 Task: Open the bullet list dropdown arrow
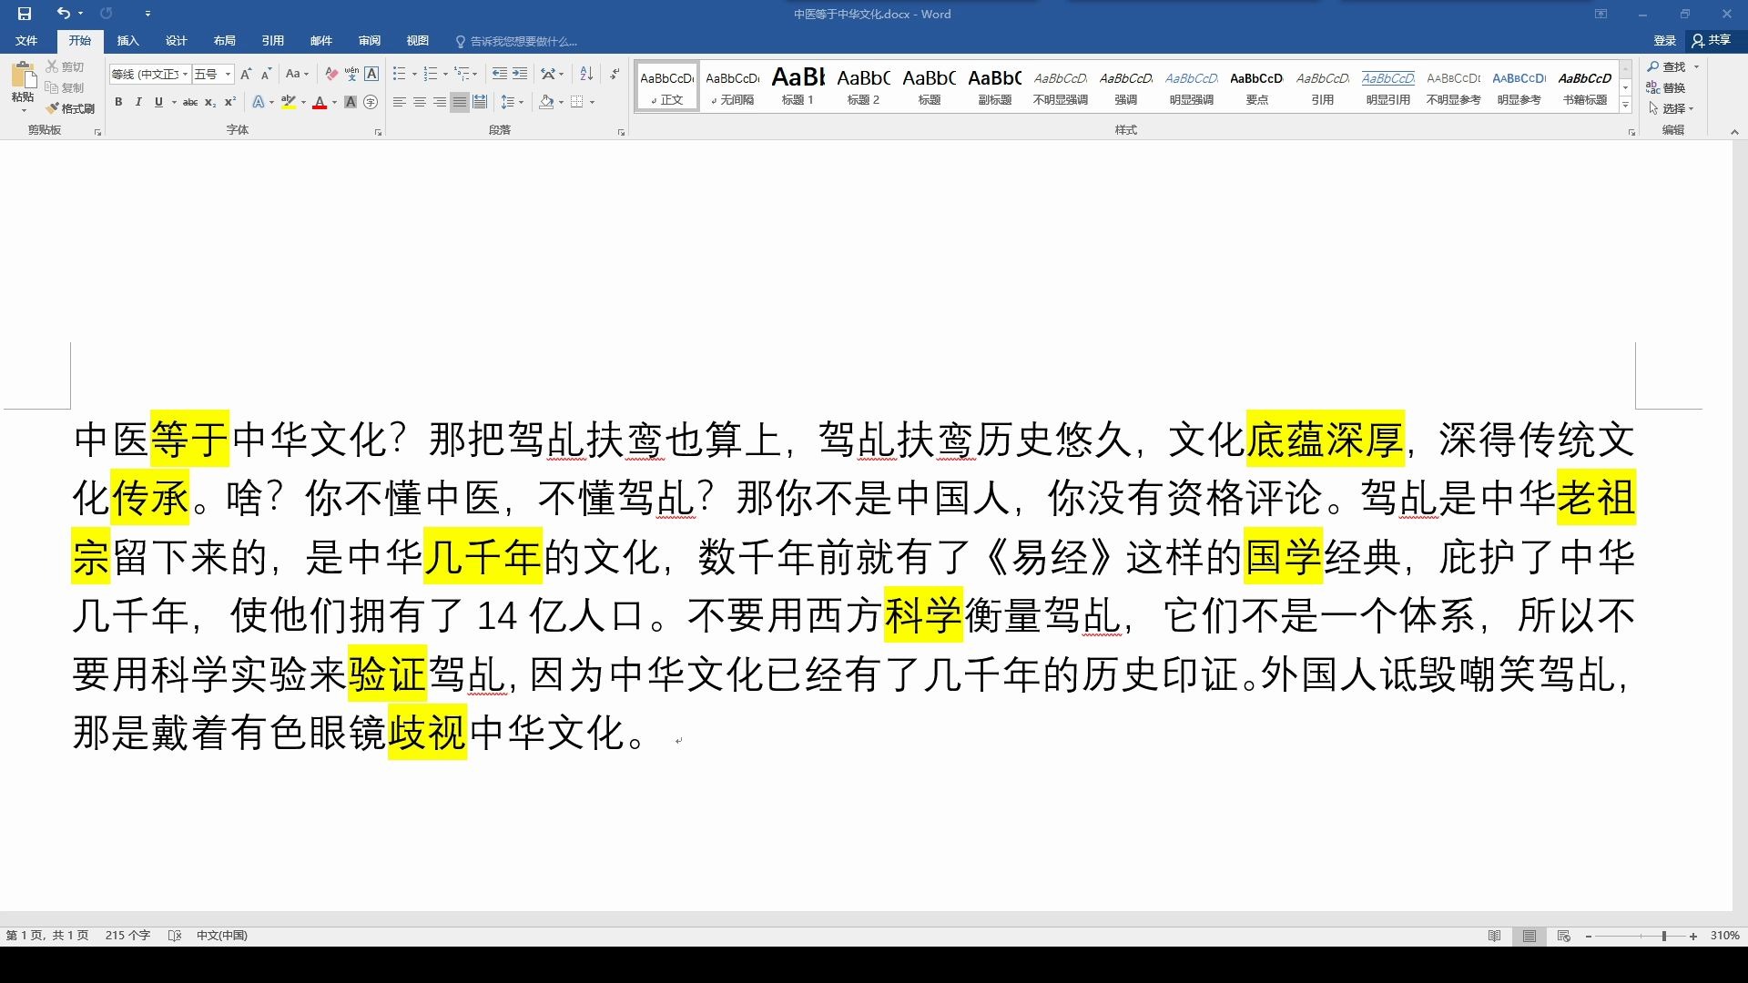coord(414,75)
